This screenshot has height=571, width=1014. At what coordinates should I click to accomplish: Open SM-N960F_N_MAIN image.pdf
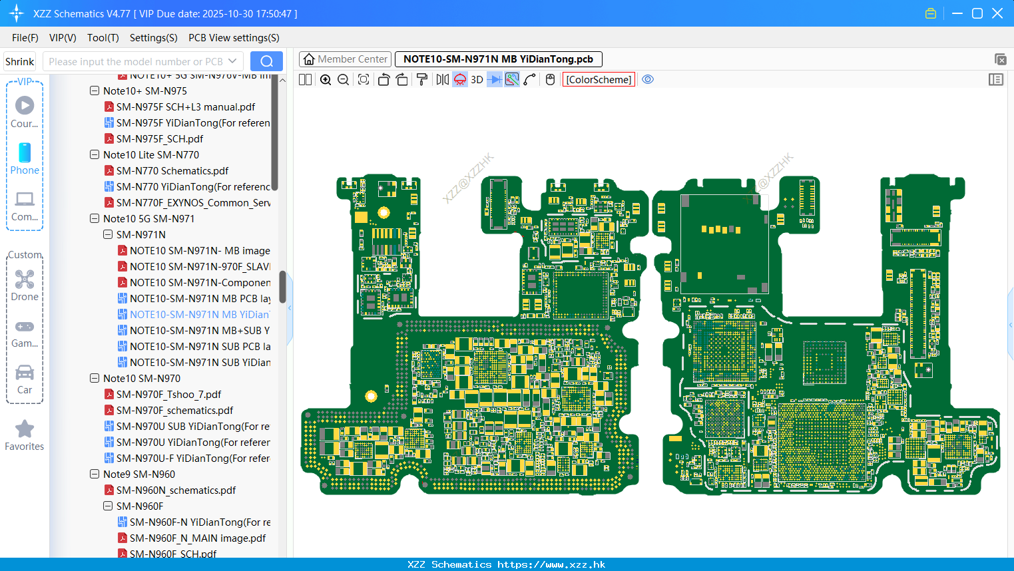coord(198,538)
